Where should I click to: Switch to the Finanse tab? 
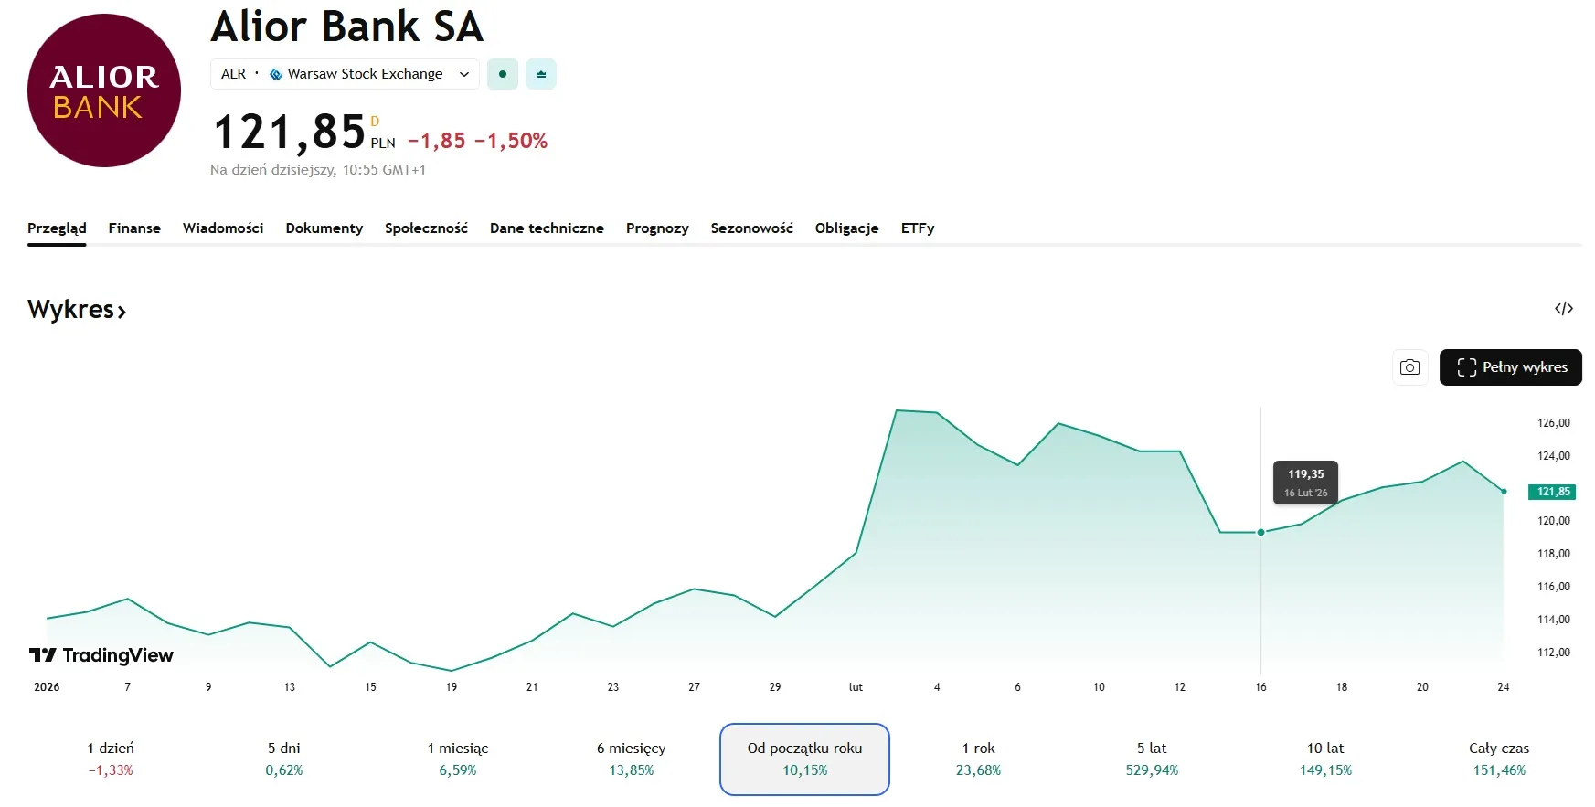(x=134, y=228)
